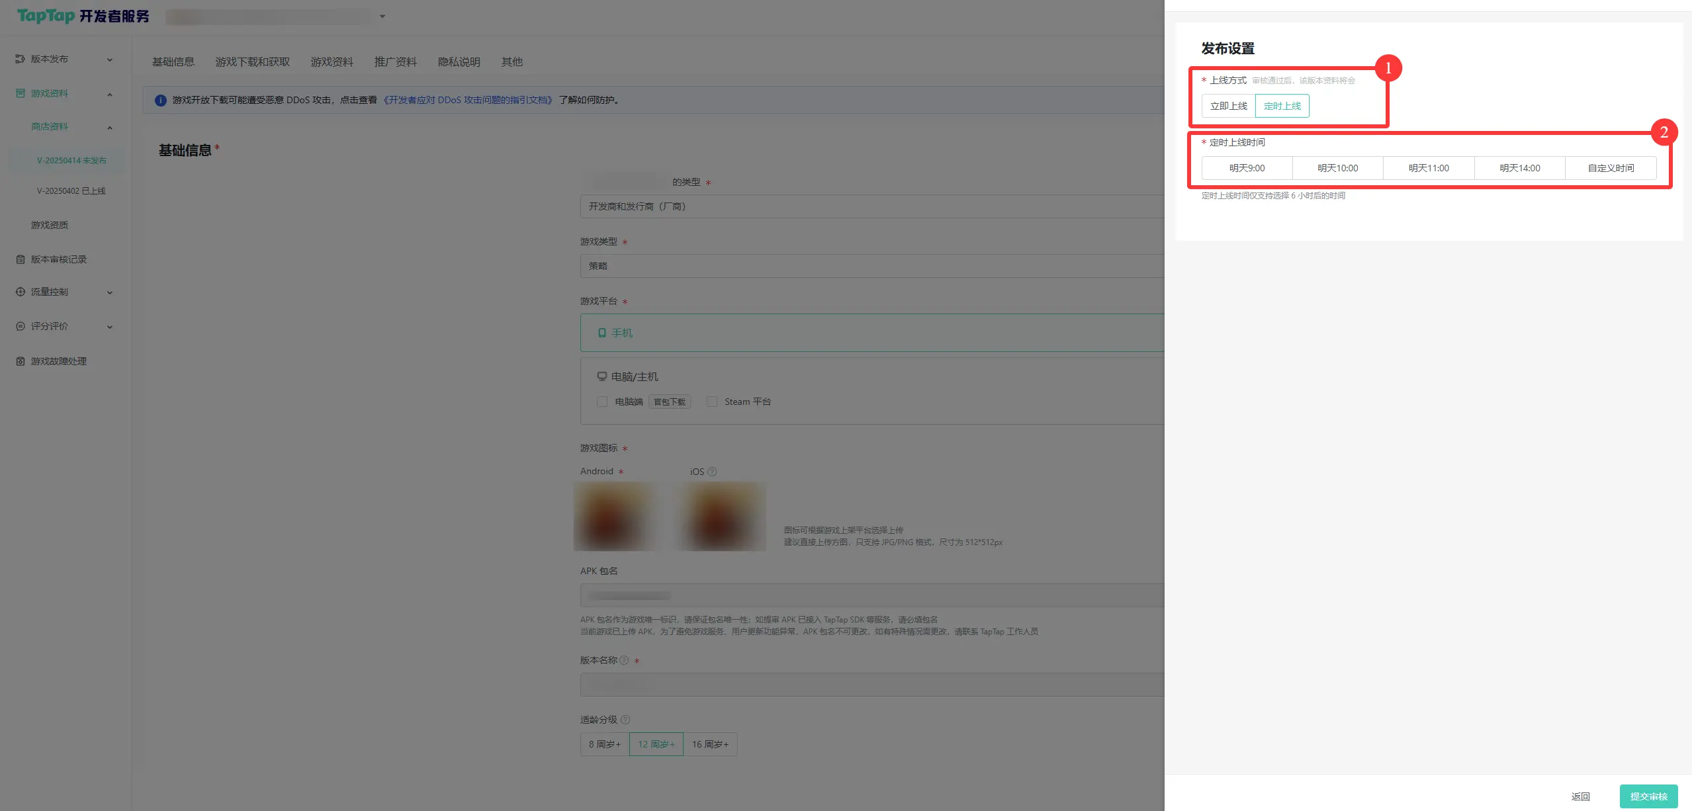Click the iOS icon help tooltip

pyautogui.click(x=712, y=472)
